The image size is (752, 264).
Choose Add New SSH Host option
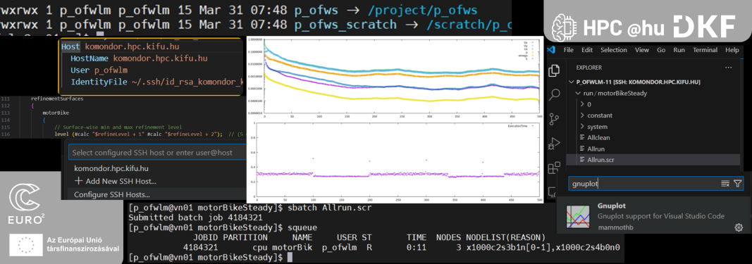coord(115,182)
